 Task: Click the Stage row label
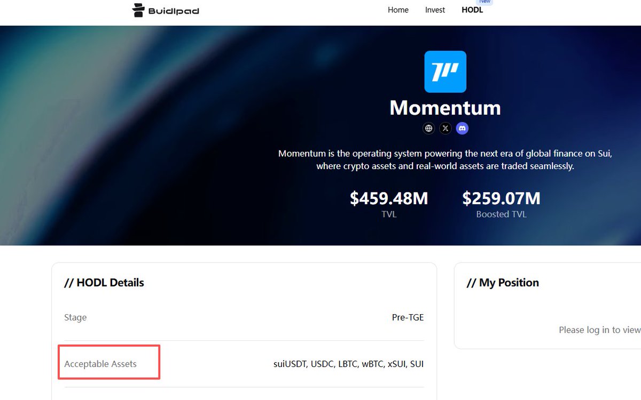[x=75, y=317]
